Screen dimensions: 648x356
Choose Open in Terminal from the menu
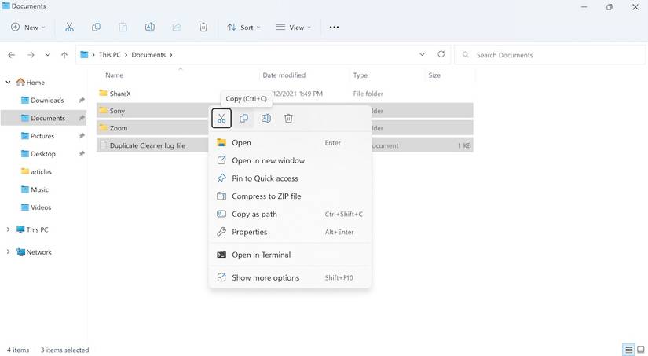coord(261,255)
